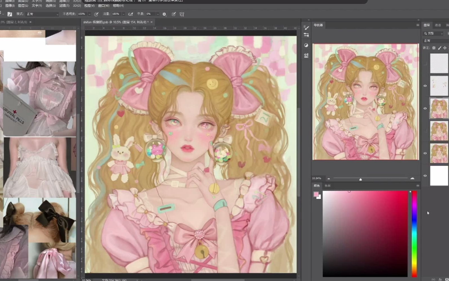Expand the 平滑 smoothing slider arrow
The image size is (449, 281).
(158, 14)
